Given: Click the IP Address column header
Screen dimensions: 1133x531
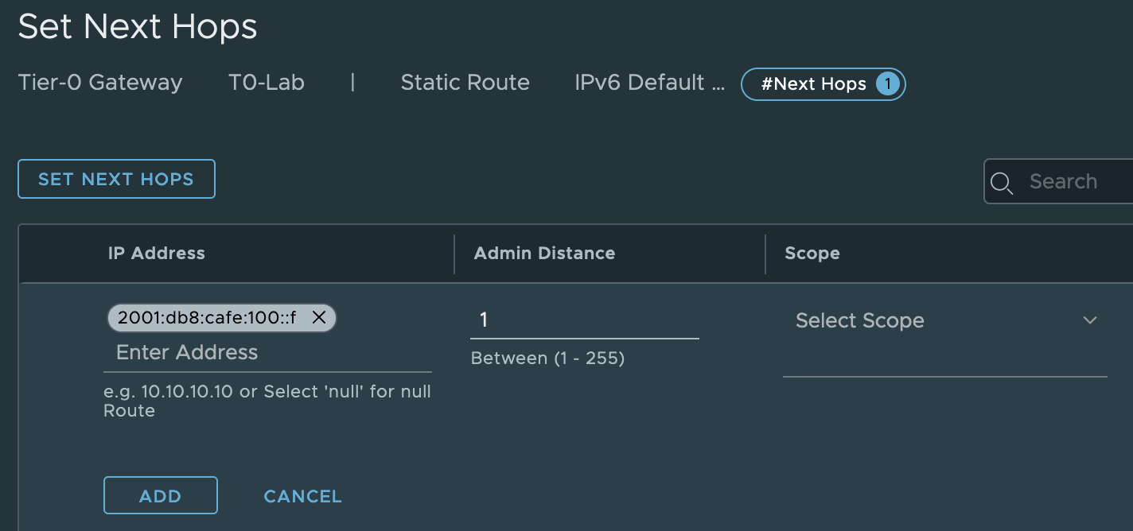Looking at the screenshot, I should click(157, 254).
